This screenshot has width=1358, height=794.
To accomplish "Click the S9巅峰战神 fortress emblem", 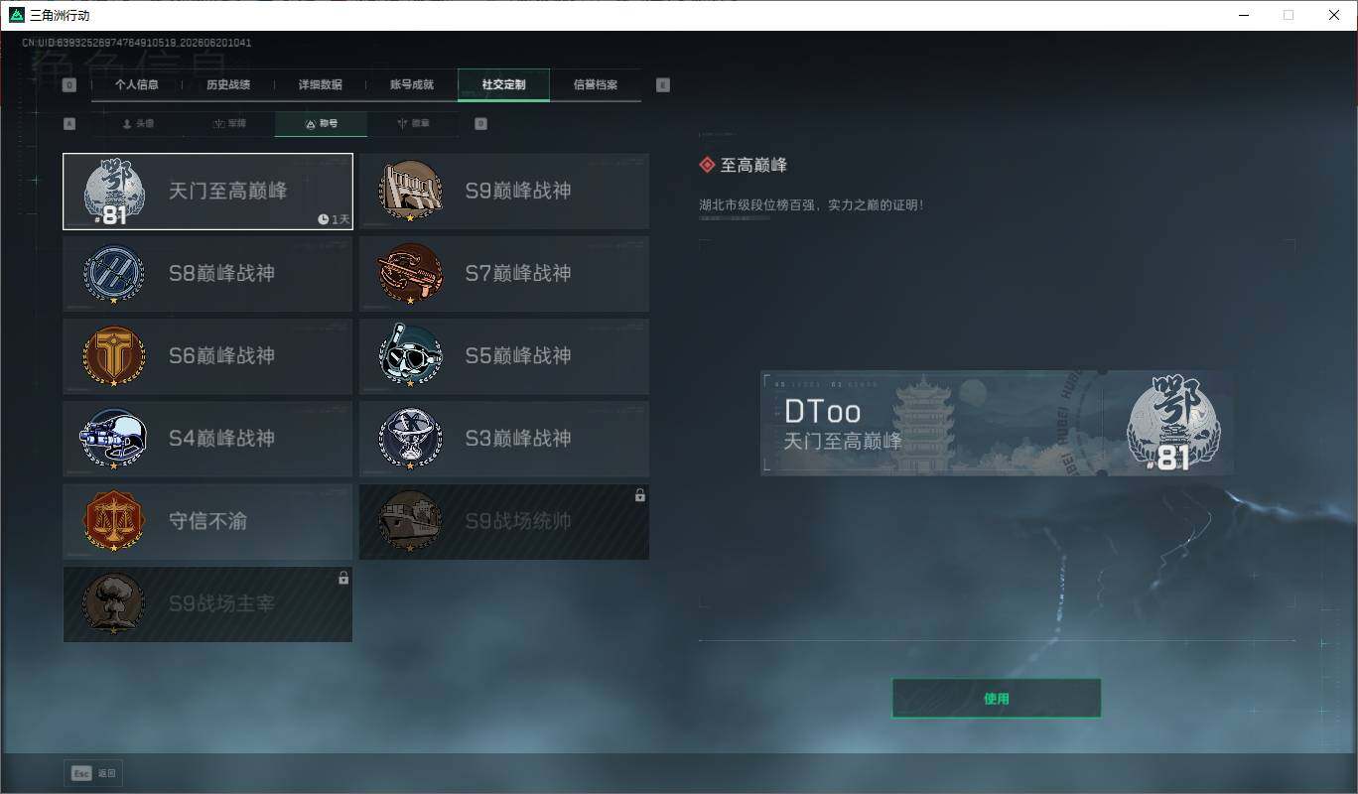I will [411, 191].
